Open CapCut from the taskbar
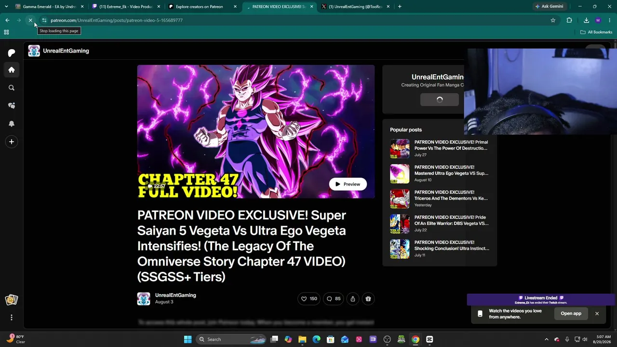This screenshot has width=617, height=347. point(429,339)
